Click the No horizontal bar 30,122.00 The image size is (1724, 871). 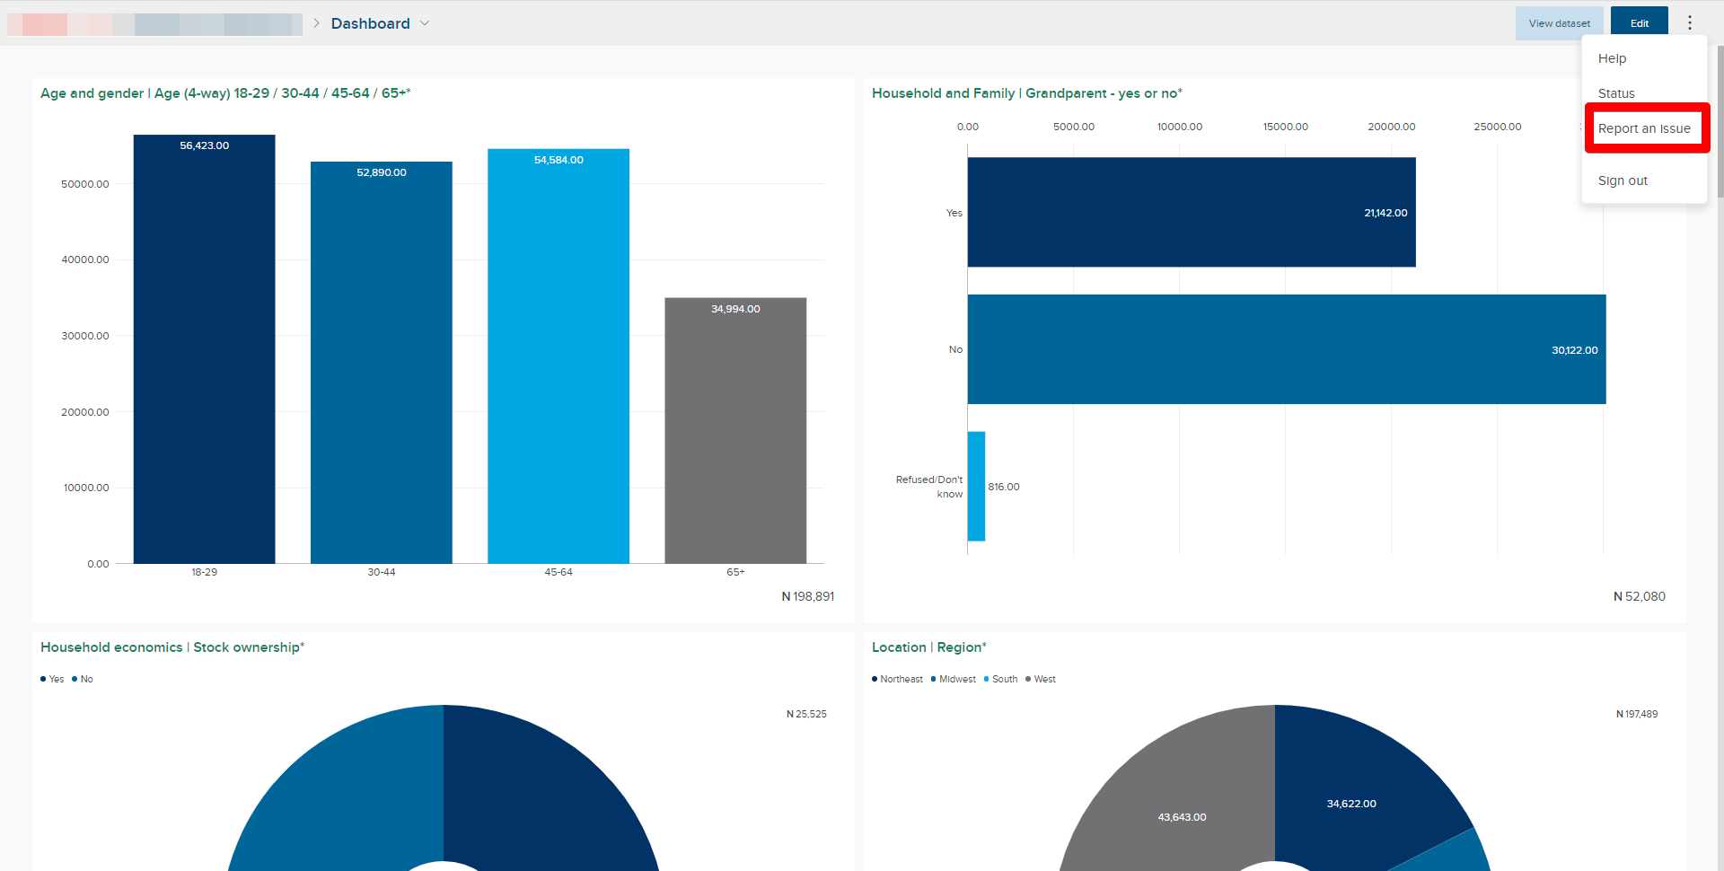pyautogui.click(x=1287, y=349)
